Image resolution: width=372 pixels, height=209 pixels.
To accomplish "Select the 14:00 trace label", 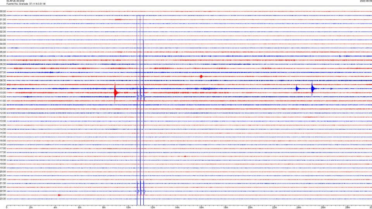I will point(3,125).
